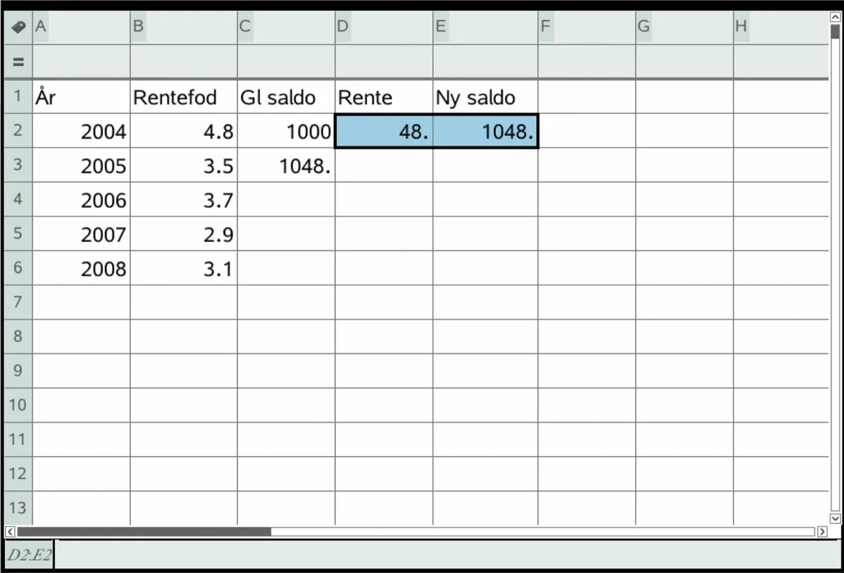The image size is (844, 573).
Task: Click the 1048. cell in row 3
Action: tap(286, 165)
